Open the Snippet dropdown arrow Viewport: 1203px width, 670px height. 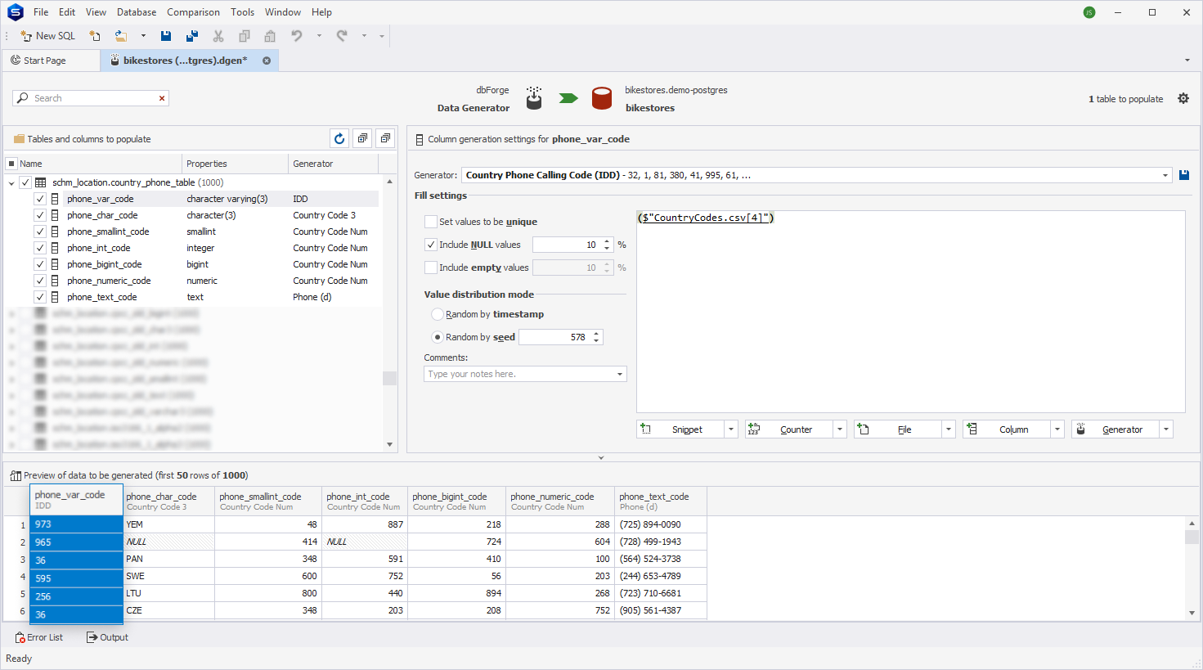(x=731, y=429)
